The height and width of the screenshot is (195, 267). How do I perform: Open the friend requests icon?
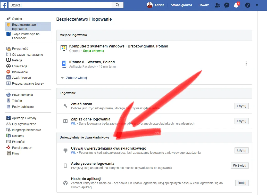217,5
